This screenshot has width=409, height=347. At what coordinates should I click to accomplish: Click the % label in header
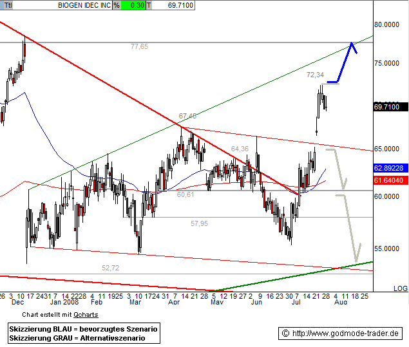click(116, 5)
